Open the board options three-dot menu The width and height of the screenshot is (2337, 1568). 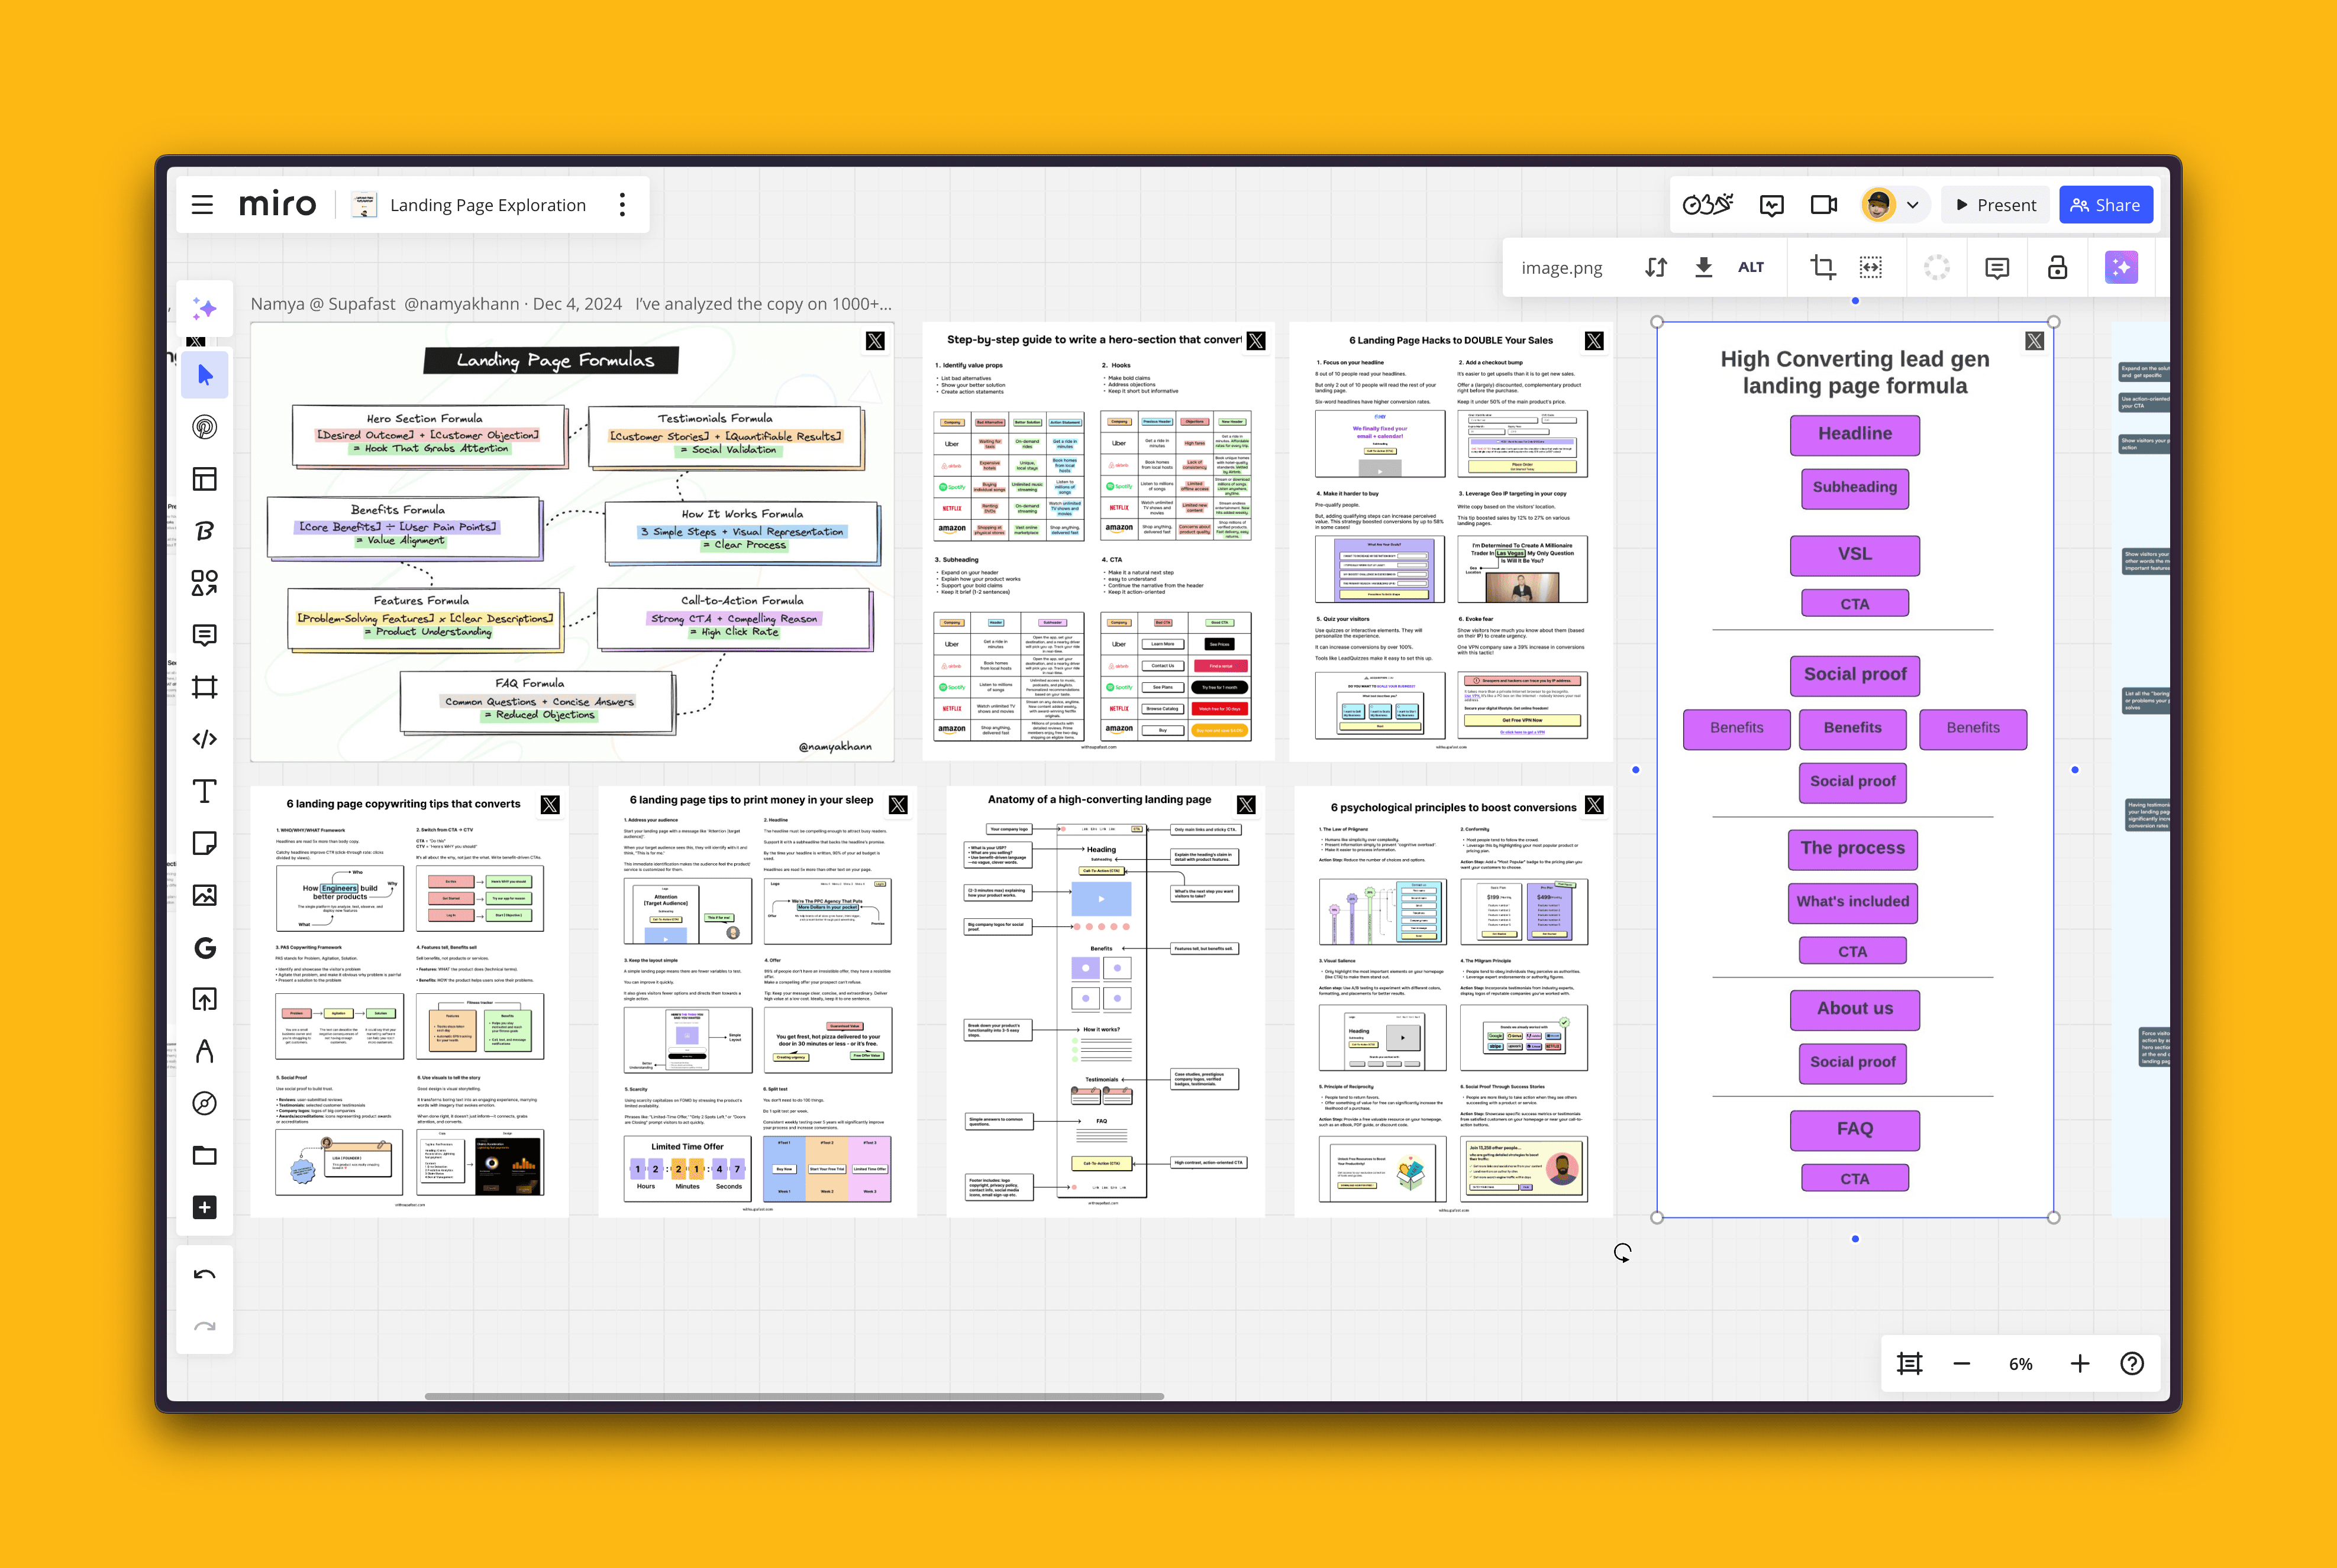click(622, 205)
